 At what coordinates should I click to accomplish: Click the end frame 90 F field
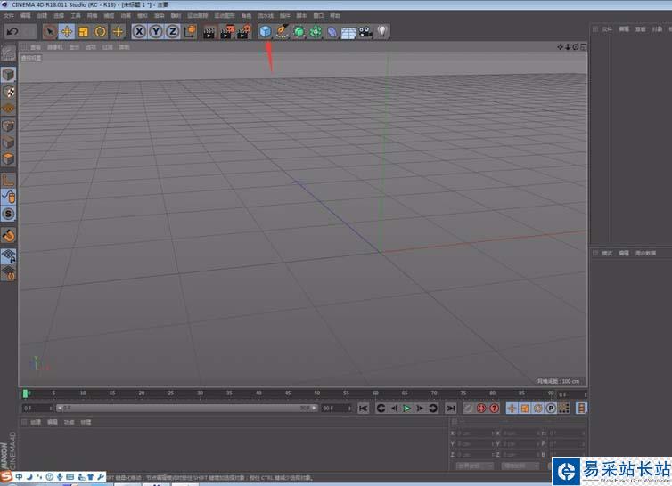[x=336, y=409]
